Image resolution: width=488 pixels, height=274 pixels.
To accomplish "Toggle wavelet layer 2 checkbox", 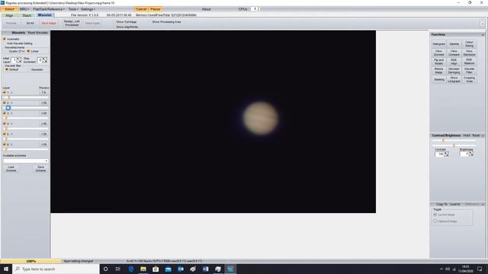I will tap(5, 103).
